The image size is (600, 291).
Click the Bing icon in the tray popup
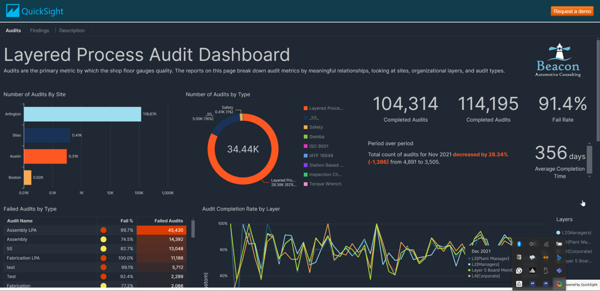pyautogui.click(x=559, y=257)
